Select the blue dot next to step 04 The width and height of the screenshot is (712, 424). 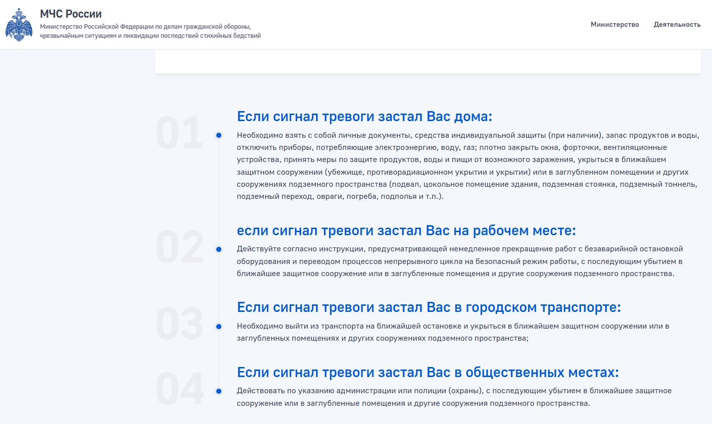point(219,391)
